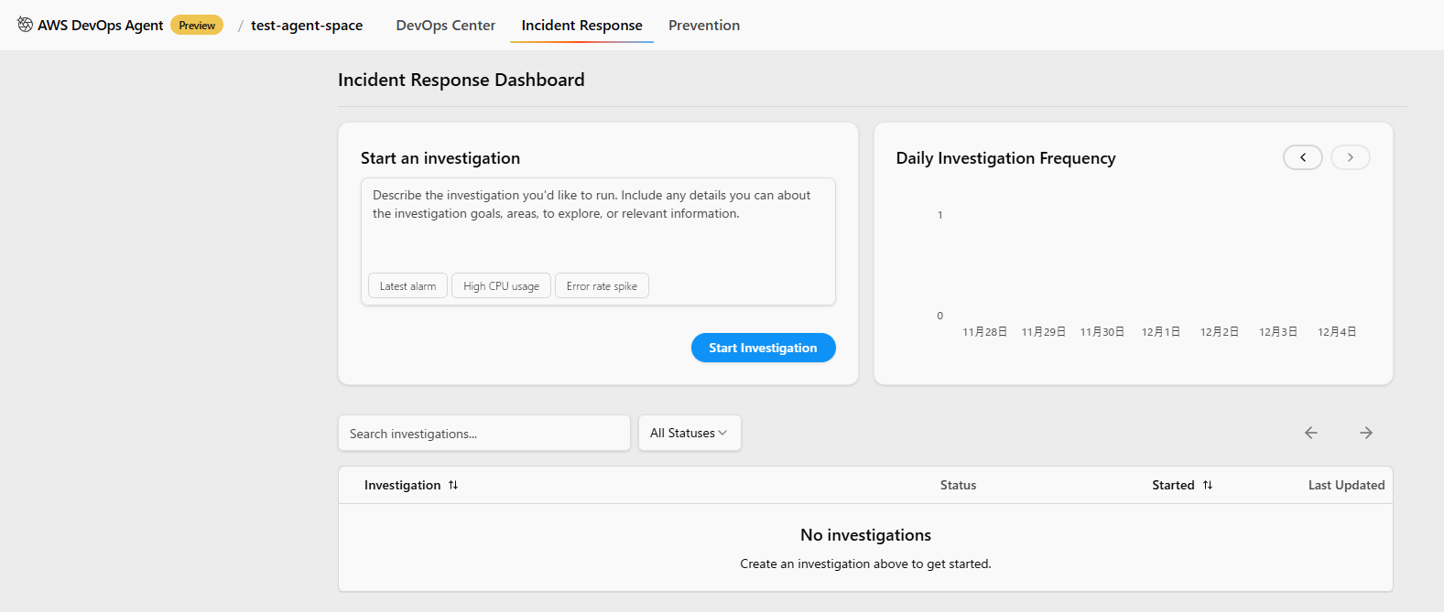Click the Investigation column header label
1444x612 pixels.
402,485
